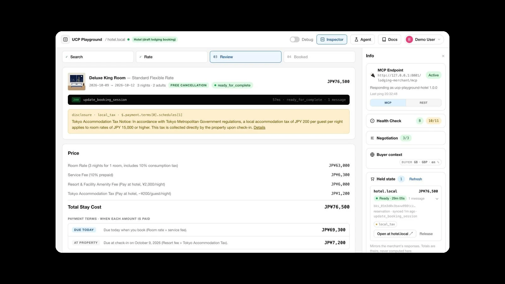Open Docs from the book icon
505x284 pixels.
(384, 39)
